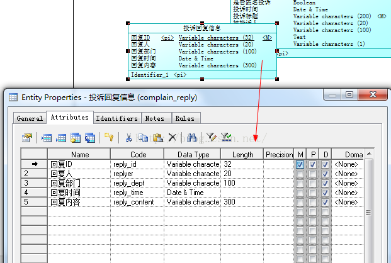Screen dimensions: 391x263
Task: Open Domain cell for 回复人 row
Action: [348, 174]
